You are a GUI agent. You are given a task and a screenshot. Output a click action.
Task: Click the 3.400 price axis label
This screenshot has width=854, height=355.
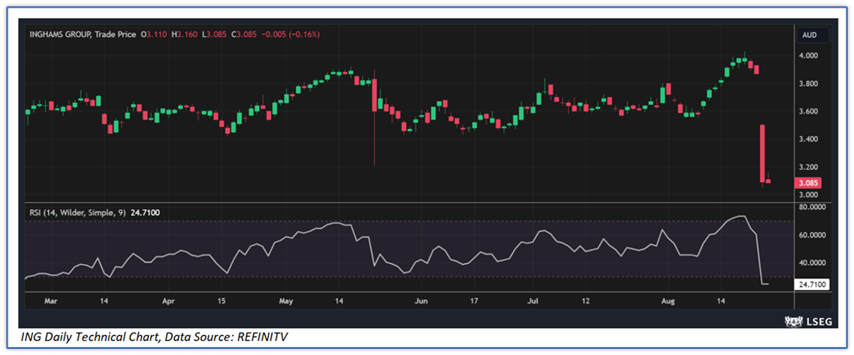tap(809, 139)
